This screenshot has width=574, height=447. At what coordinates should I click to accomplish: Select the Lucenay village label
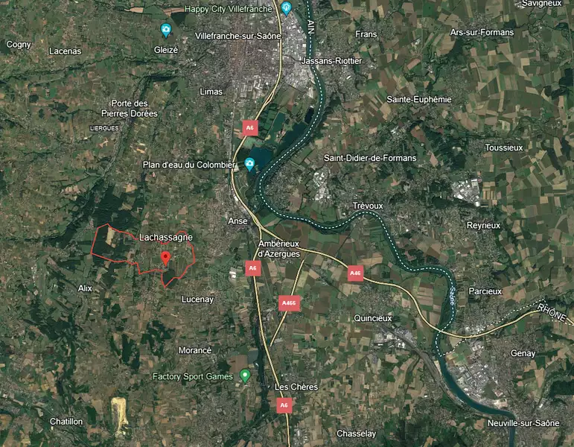pyautogui.click(x=198, y=299)
